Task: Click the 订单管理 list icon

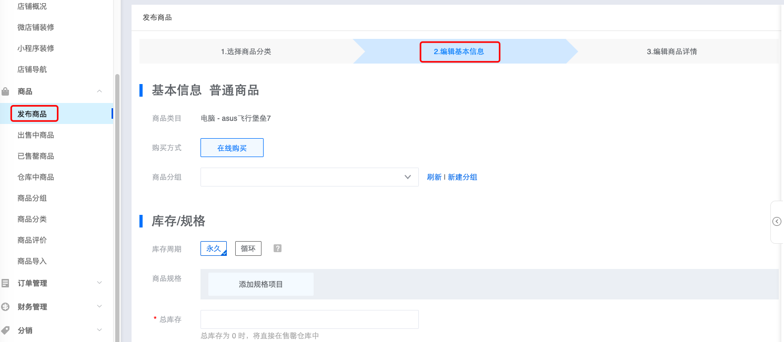Action: pyautogui.click(x=6, y=283)
